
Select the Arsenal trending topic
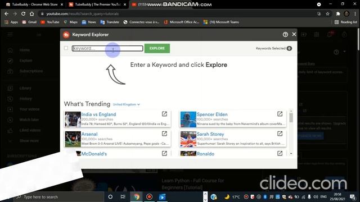(x=89, y=134)
